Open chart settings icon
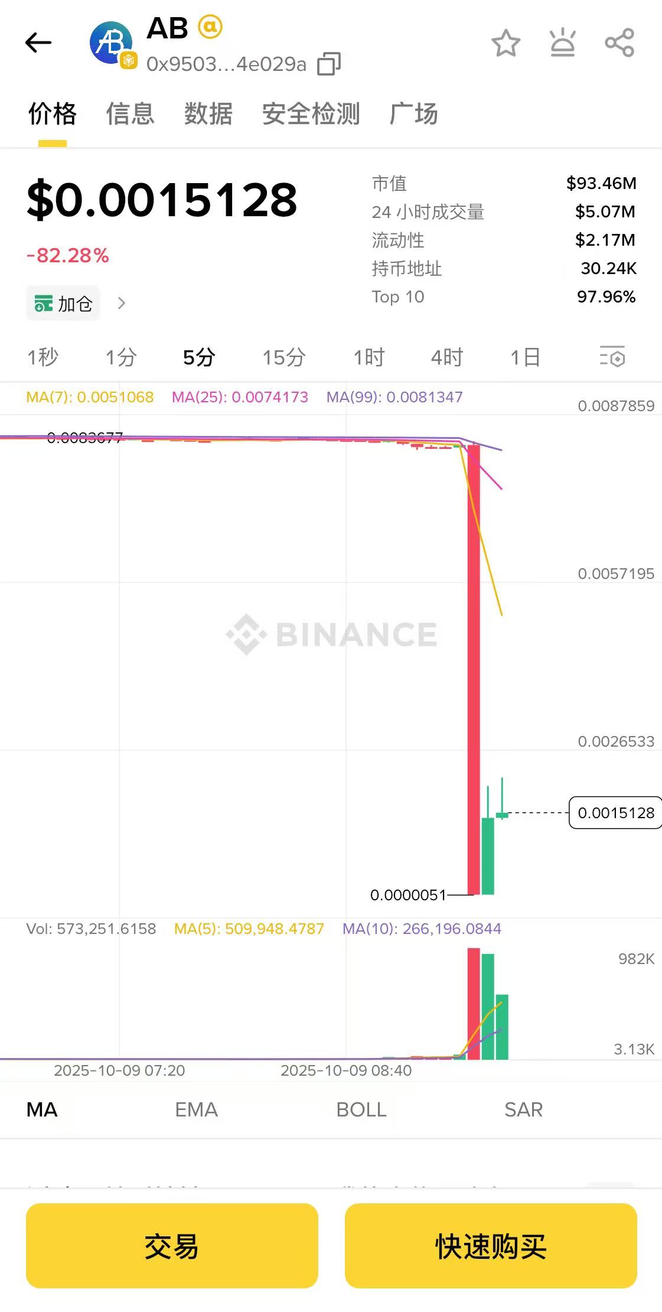Viewport: 662px width, 1312px height. (612, 357)
